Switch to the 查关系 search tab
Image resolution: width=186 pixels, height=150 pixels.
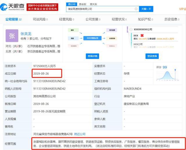[93, 4]
